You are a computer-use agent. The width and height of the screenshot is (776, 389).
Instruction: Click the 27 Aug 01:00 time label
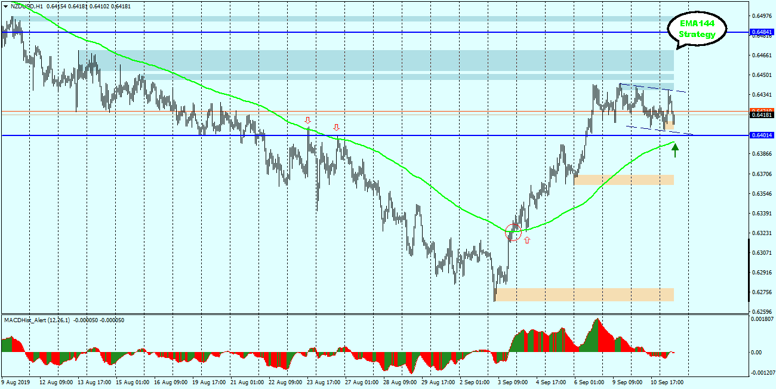[x=362, y=382]
